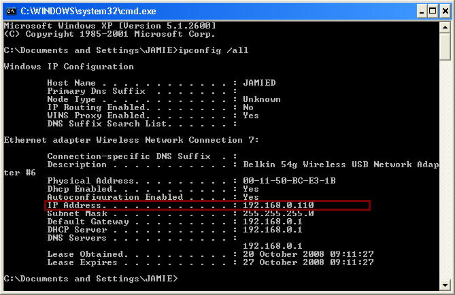
Task: Click the highlighted IP Address 192.168.0.110 value
Action: coord(278,205)
